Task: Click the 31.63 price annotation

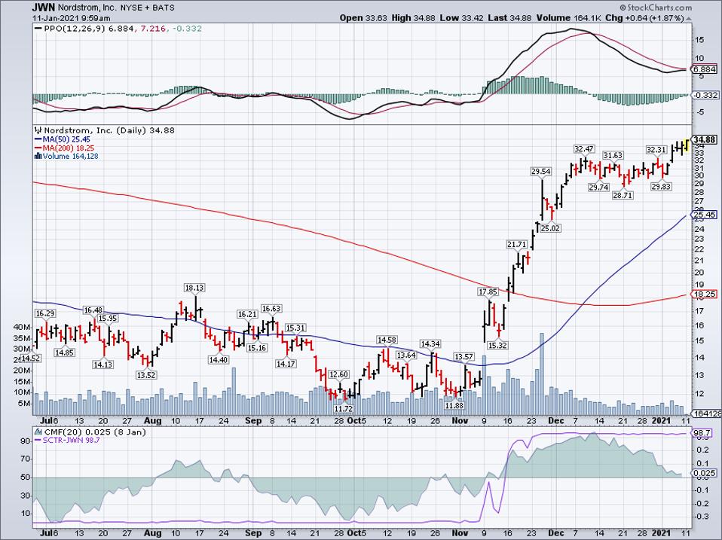Action: point(613,155)
